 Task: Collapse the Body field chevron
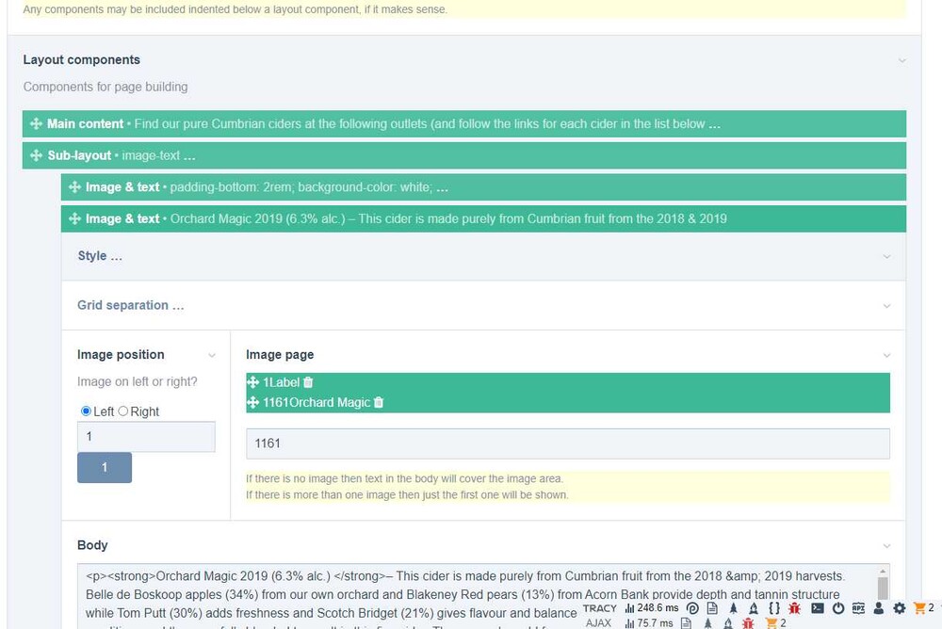click(x=886, y=545)
